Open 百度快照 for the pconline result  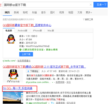click(x=60, y=82)
